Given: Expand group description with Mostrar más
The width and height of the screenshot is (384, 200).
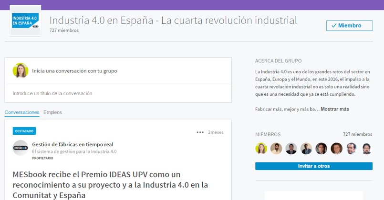Looking at the screenshot, I should pos(335,110).
